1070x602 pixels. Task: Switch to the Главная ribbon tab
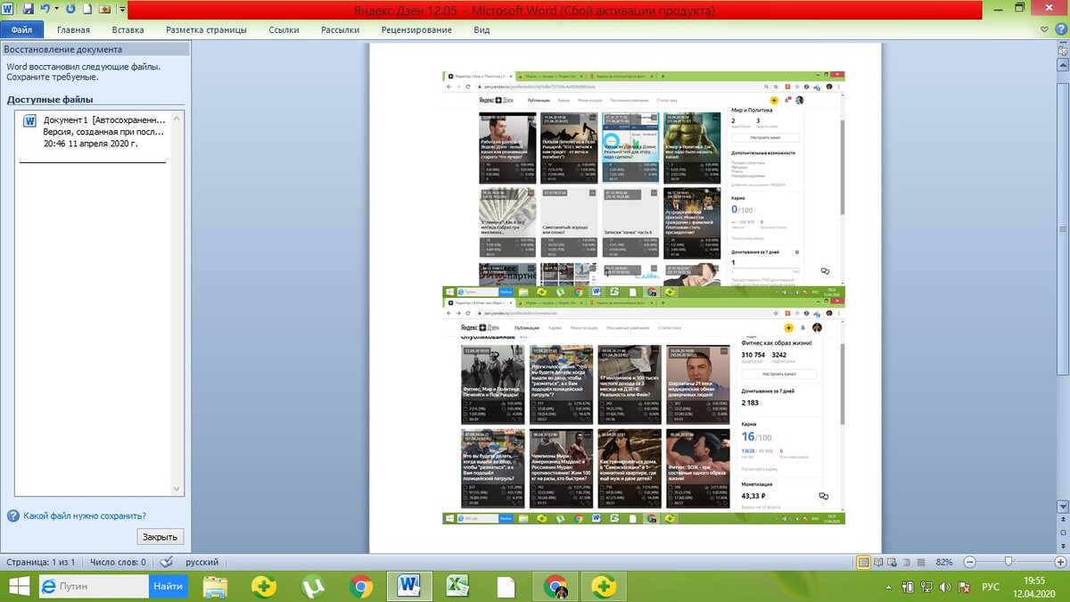point(73,29)
